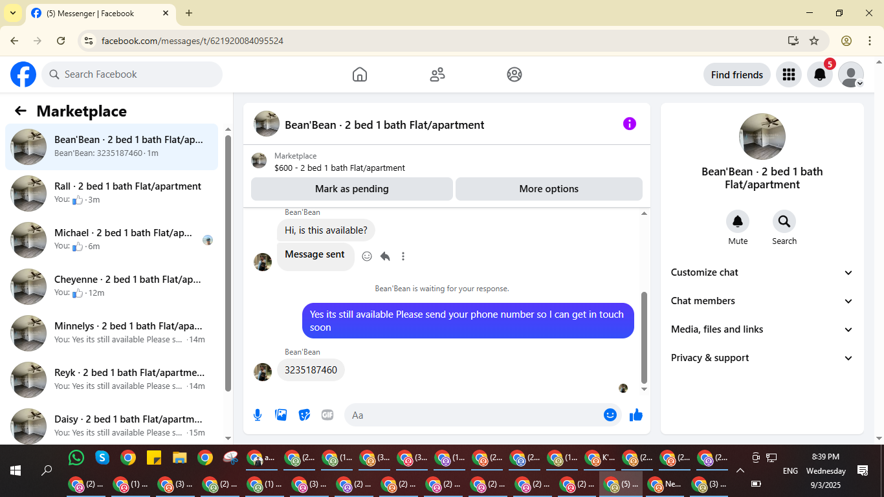Open the emoji picker in message box

[610, 415]
